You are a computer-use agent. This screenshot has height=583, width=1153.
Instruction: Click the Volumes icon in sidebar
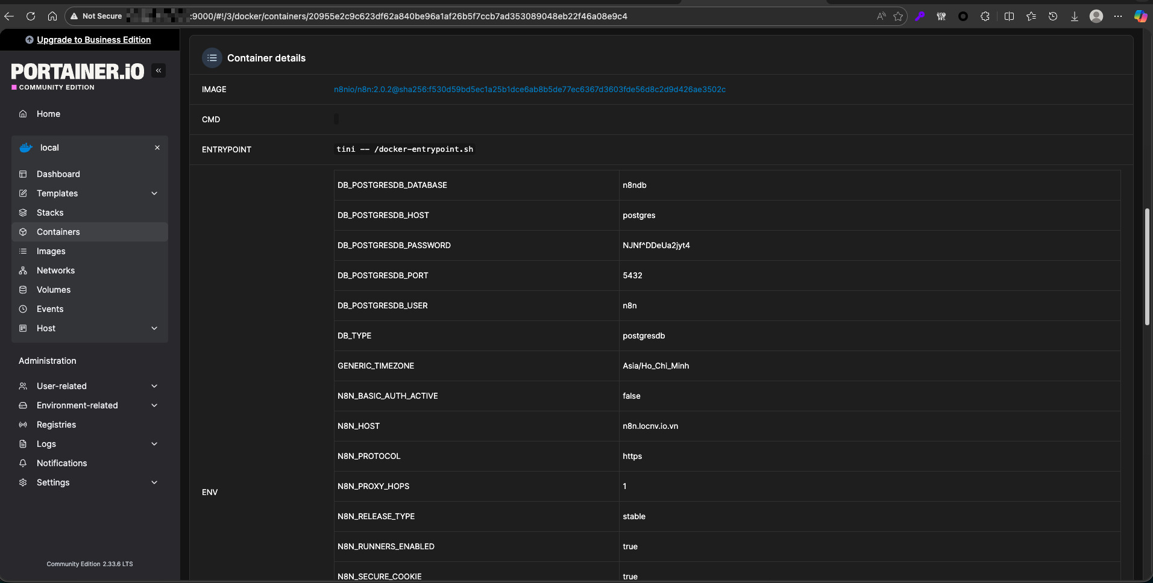[23, 290]
